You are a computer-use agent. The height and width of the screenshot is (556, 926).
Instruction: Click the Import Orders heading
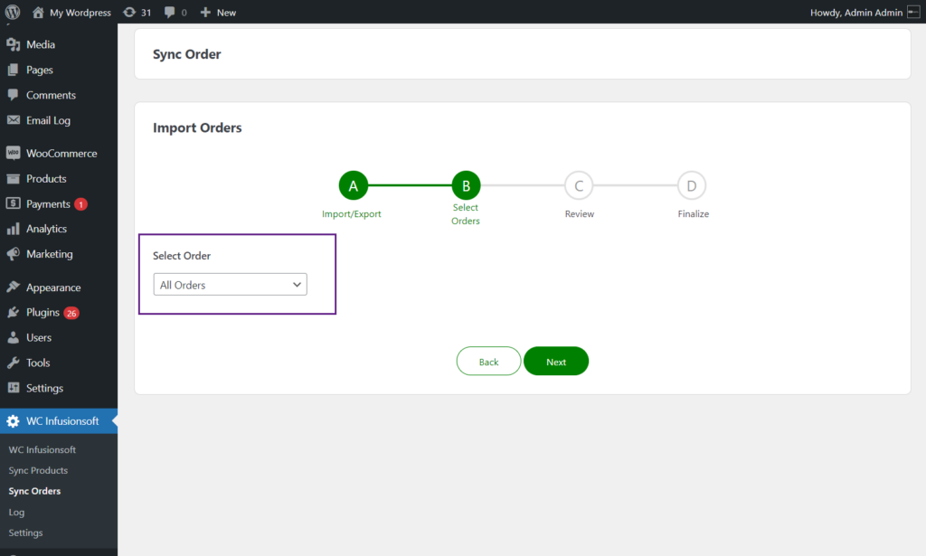pyautogui.click(x=197, y=128)
